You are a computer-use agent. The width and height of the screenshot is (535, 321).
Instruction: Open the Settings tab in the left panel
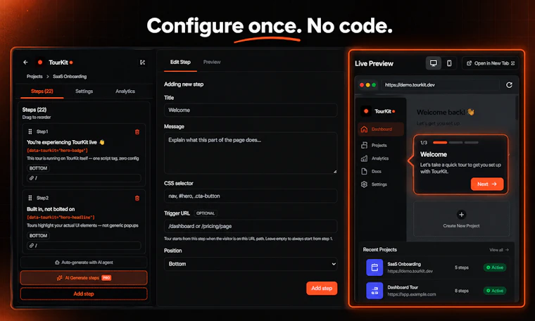(x=84, y=92)
